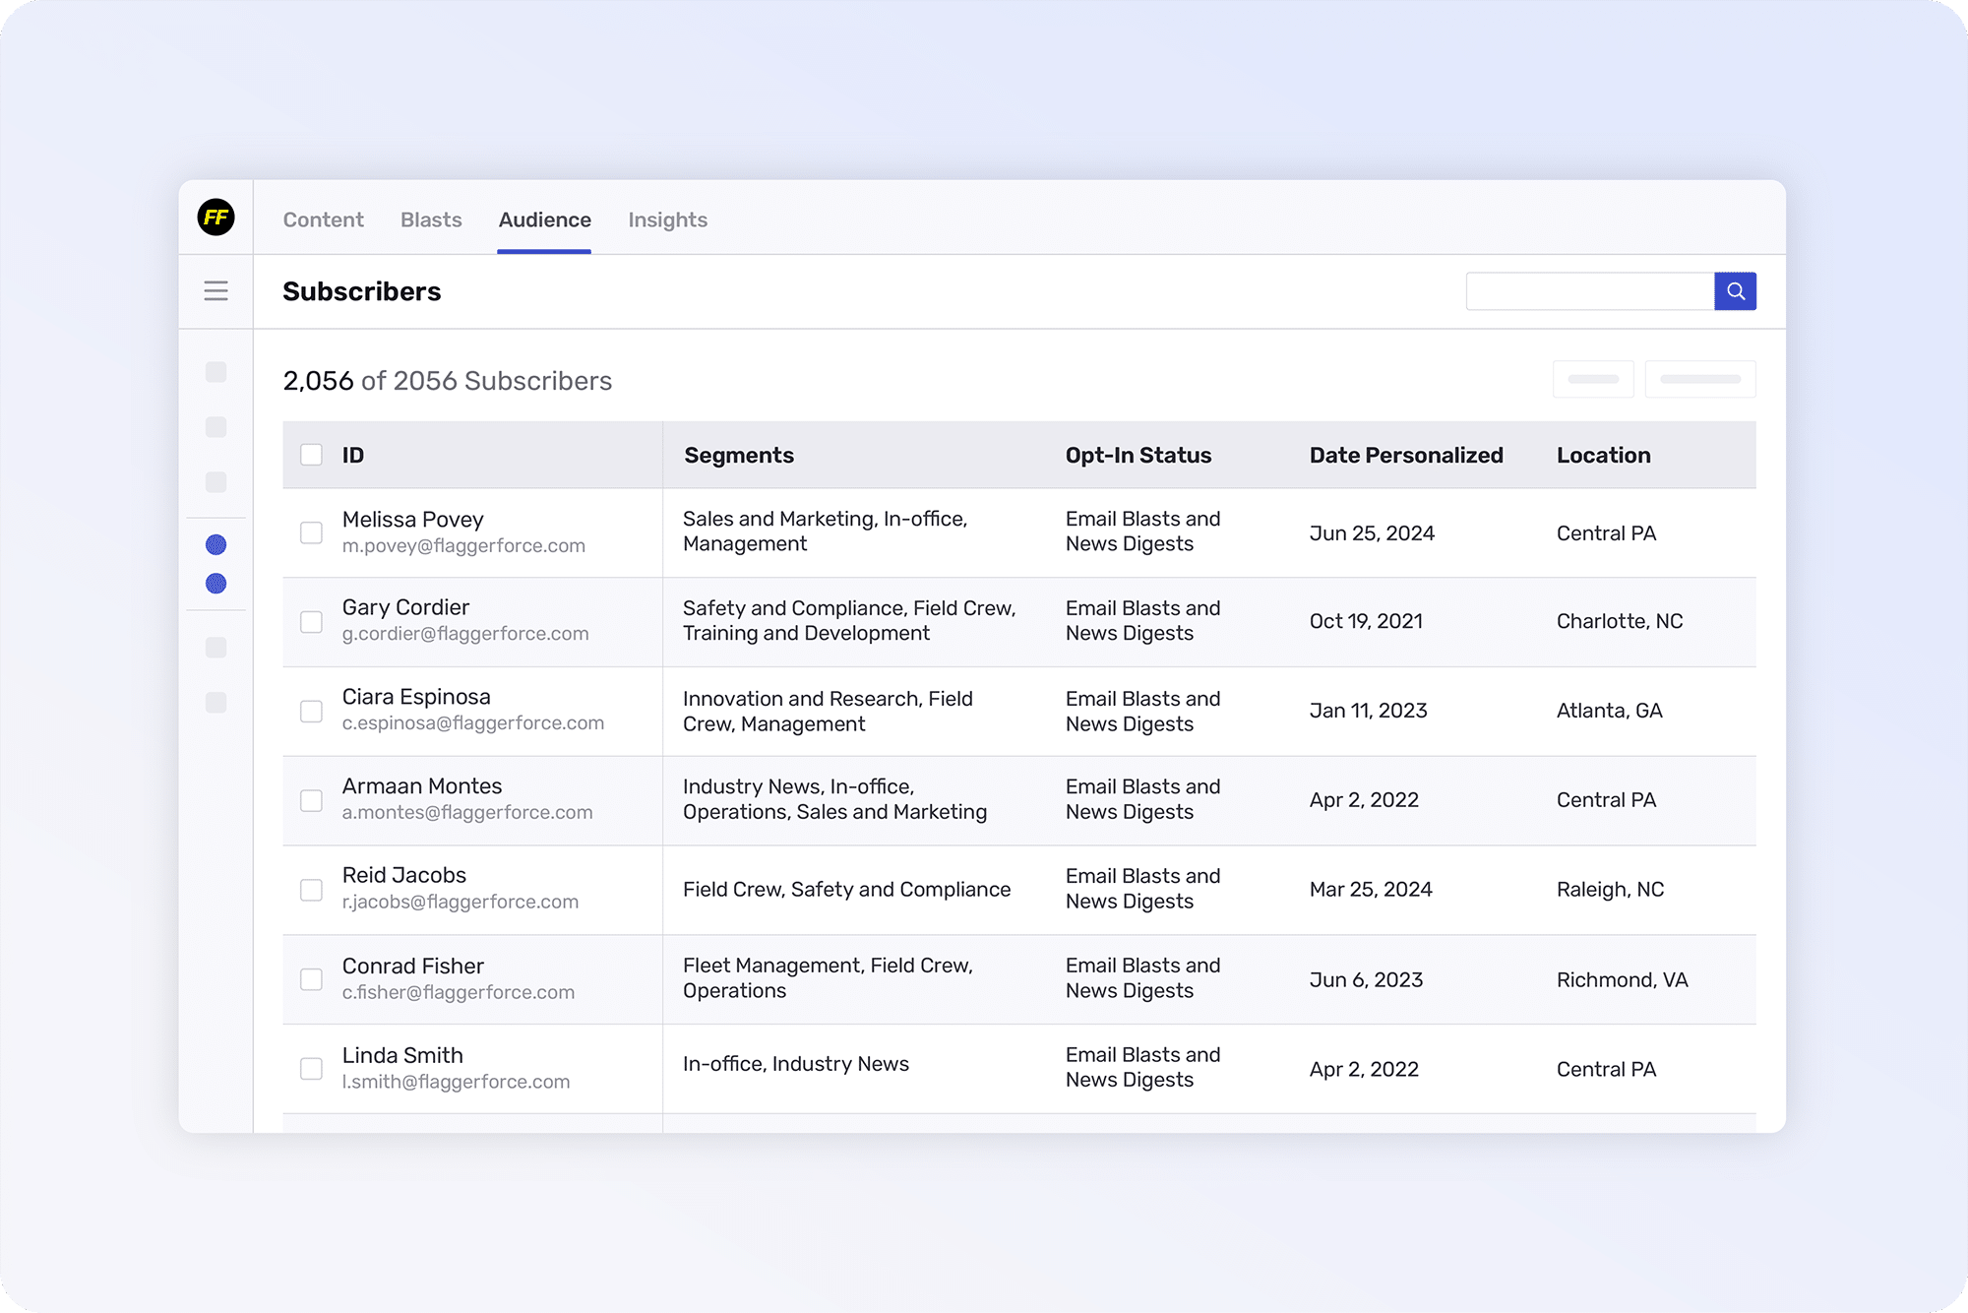1968x1313 pixels.
Task: Click the date Oct 19, 2021
Action: pos(1366,621)
